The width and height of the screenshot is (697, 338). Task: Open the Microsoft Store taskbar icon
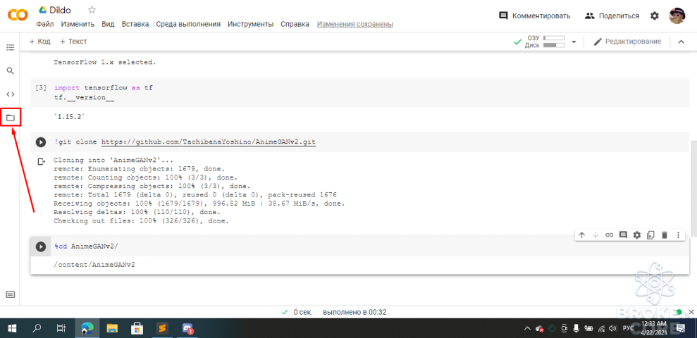pos(137,328)
